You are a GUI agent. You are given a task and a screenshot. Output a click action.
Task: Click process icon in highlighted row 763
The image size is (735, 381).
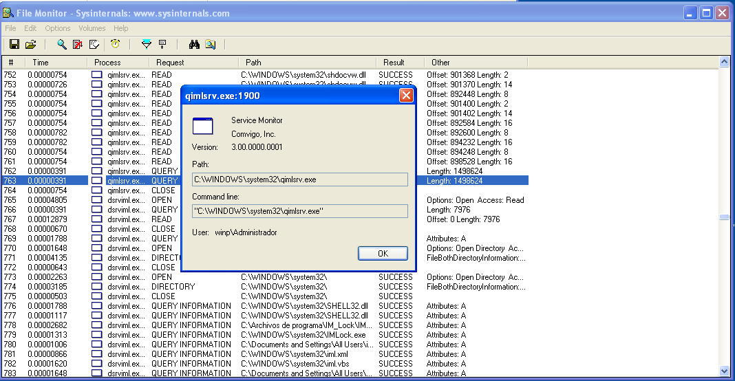coord(96,180)
